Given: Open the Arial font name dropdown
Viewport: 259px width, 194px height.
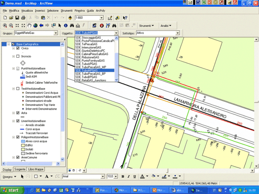Looking at the screenshot, I should 103,177.
